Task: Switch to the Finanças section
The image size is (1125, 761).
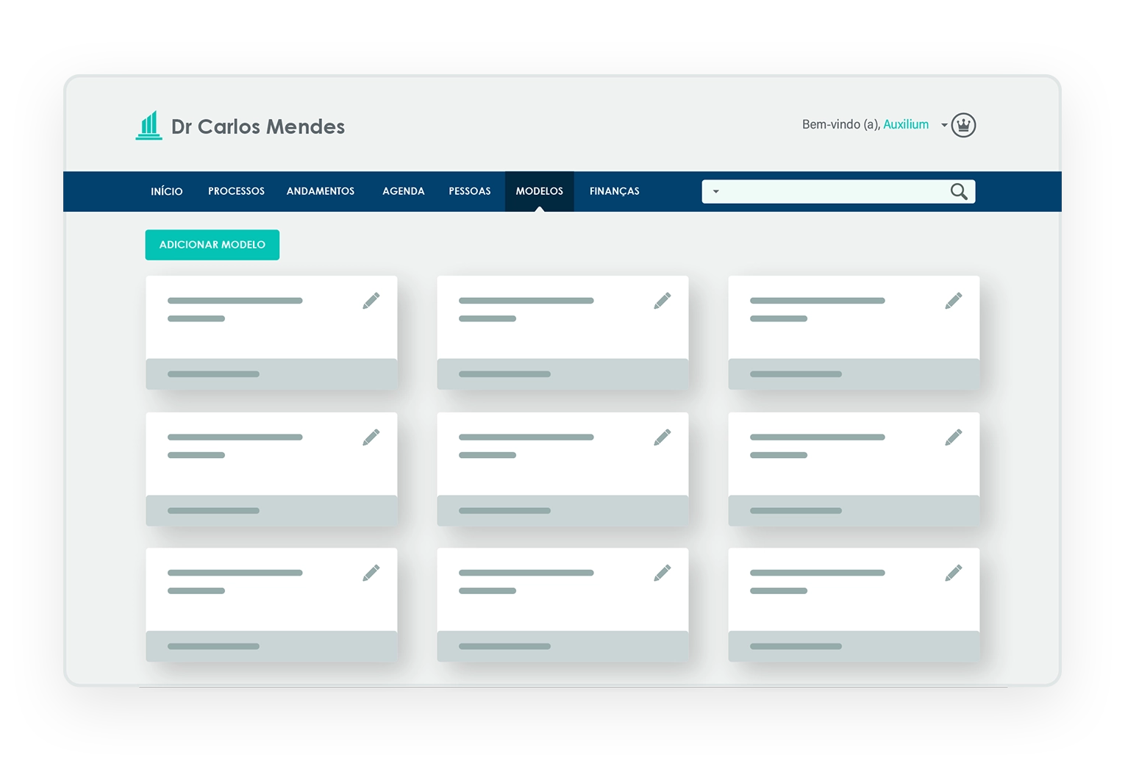Action: click(x=614, y=191)
